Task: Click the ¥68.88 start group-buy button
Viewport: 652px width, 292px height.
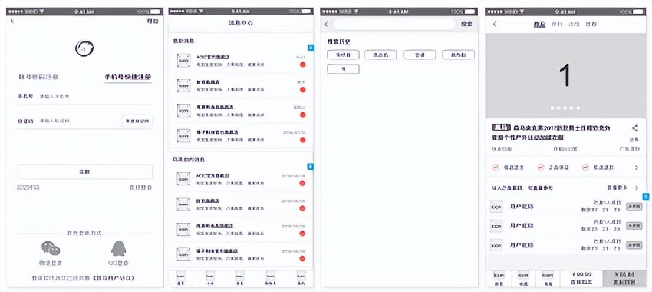Action: click(624, 278)
